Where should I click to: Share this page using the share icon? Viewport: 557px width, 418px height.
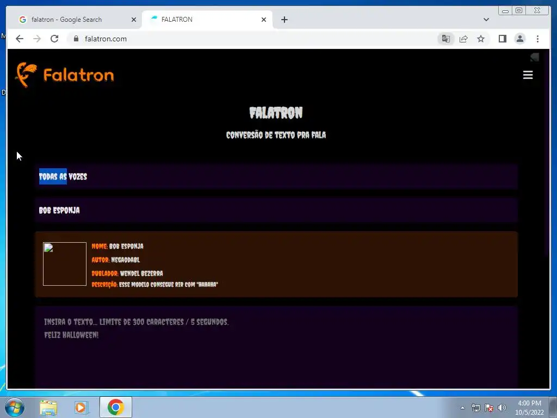pos(463,39)
